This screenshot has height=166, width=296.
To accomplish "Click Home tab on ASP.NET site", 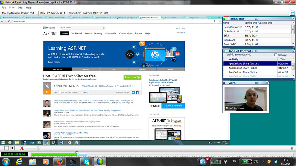I will coord(64,33).
